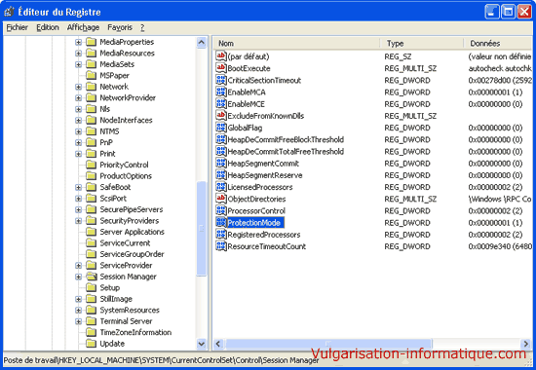Screen dimensions: 536x370
Task: Click the ProductOptions folder icon
Action: (91, 176)
